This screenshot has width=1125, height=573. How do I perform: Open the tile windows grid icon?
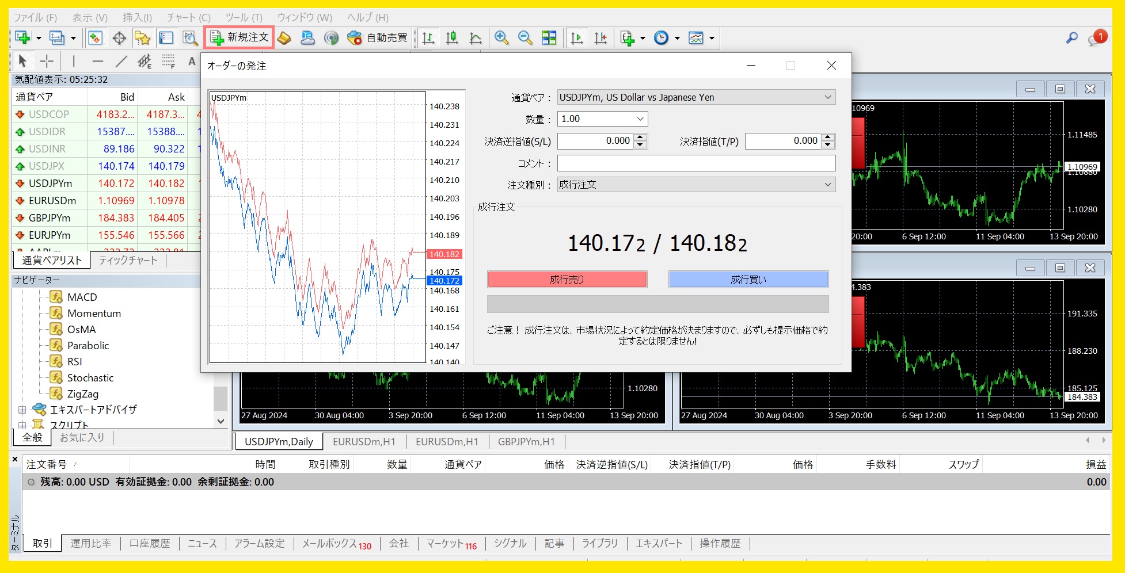pos(549,38)
